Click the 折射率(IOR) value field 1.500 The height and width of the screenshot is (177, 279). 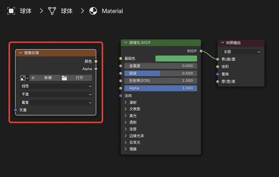[x=161, y=81]
